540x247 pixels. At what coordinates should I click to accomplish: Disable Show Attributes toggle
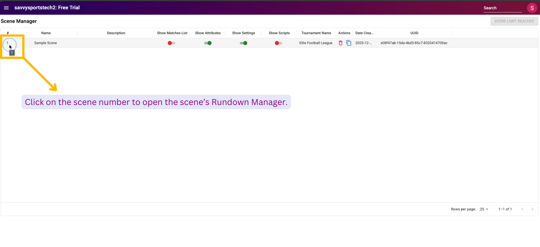pyautogui.click(x=208, y=43)
